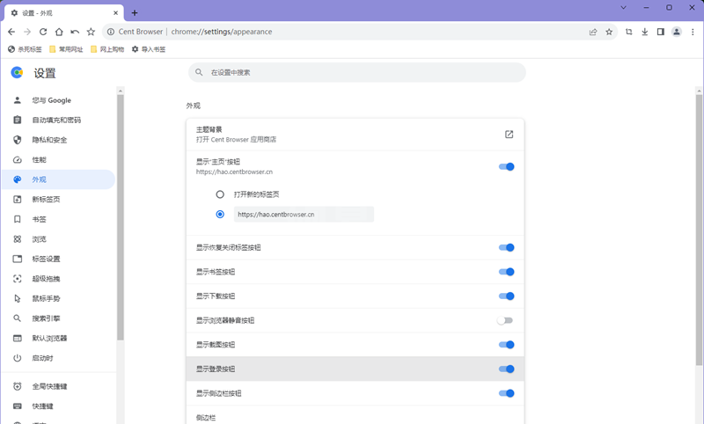The width and height of the screenshot is (704, 424).
Task: Select custom homepage URL radio option
Action: 220,214
